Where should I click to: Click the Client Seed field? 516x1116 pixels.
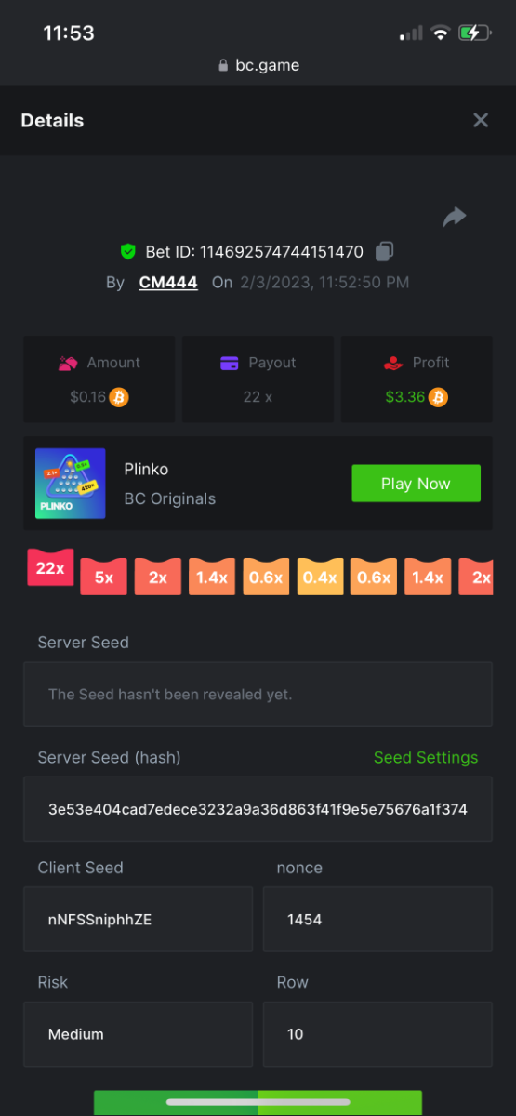[138, 919]
